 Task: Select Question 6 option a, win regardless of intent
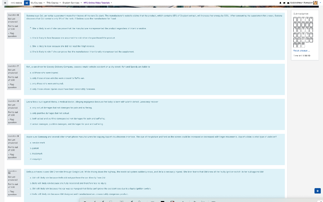click(28, 27)
